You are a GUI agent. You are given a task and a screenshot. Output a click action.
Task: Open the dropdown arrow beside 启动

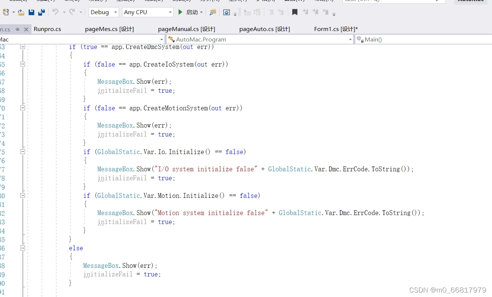tap(201, 12)
